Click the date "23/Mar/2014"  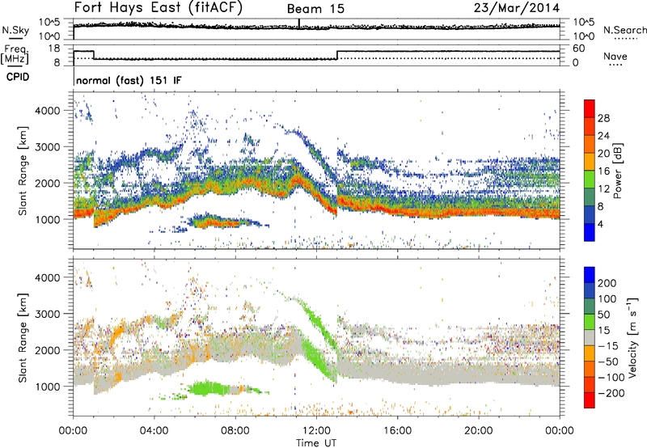tap(517, 8)
